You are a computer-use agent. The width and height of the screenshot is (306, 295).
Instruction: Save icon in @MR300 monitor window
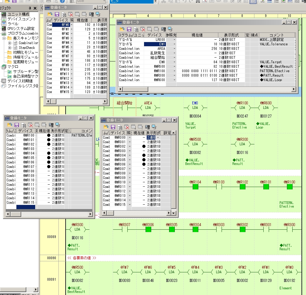tap(113, 127)
